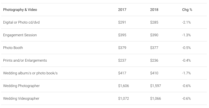This screenshot has width=209, height=108.
Task: Select the $377 photo booth value
Action: pyautogui.click(x=154, y=48)
